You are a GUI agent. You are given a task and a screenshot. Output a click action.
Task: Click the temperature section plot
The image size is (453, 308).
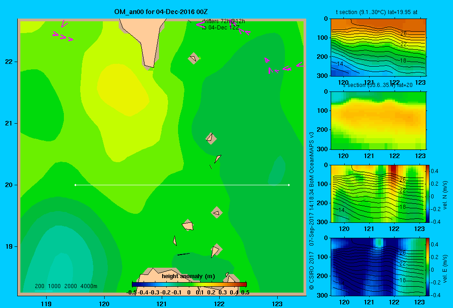tap(378, 48)
